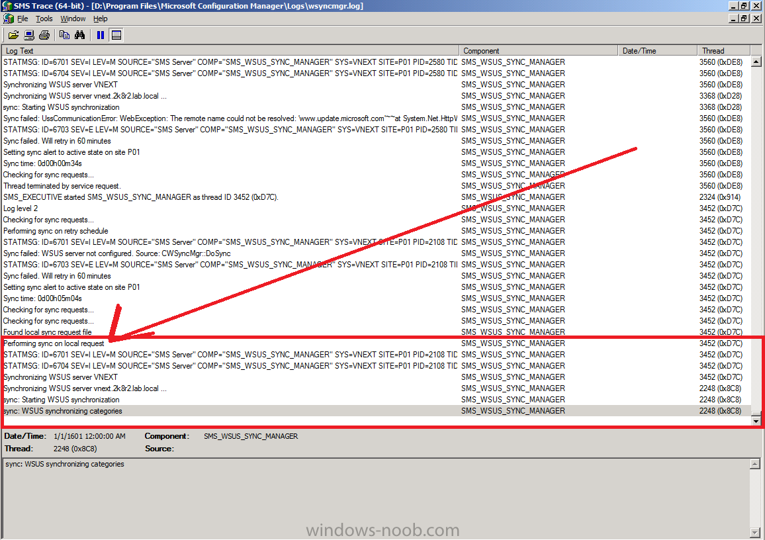Click the Open on Server toolbar icon

28,35
